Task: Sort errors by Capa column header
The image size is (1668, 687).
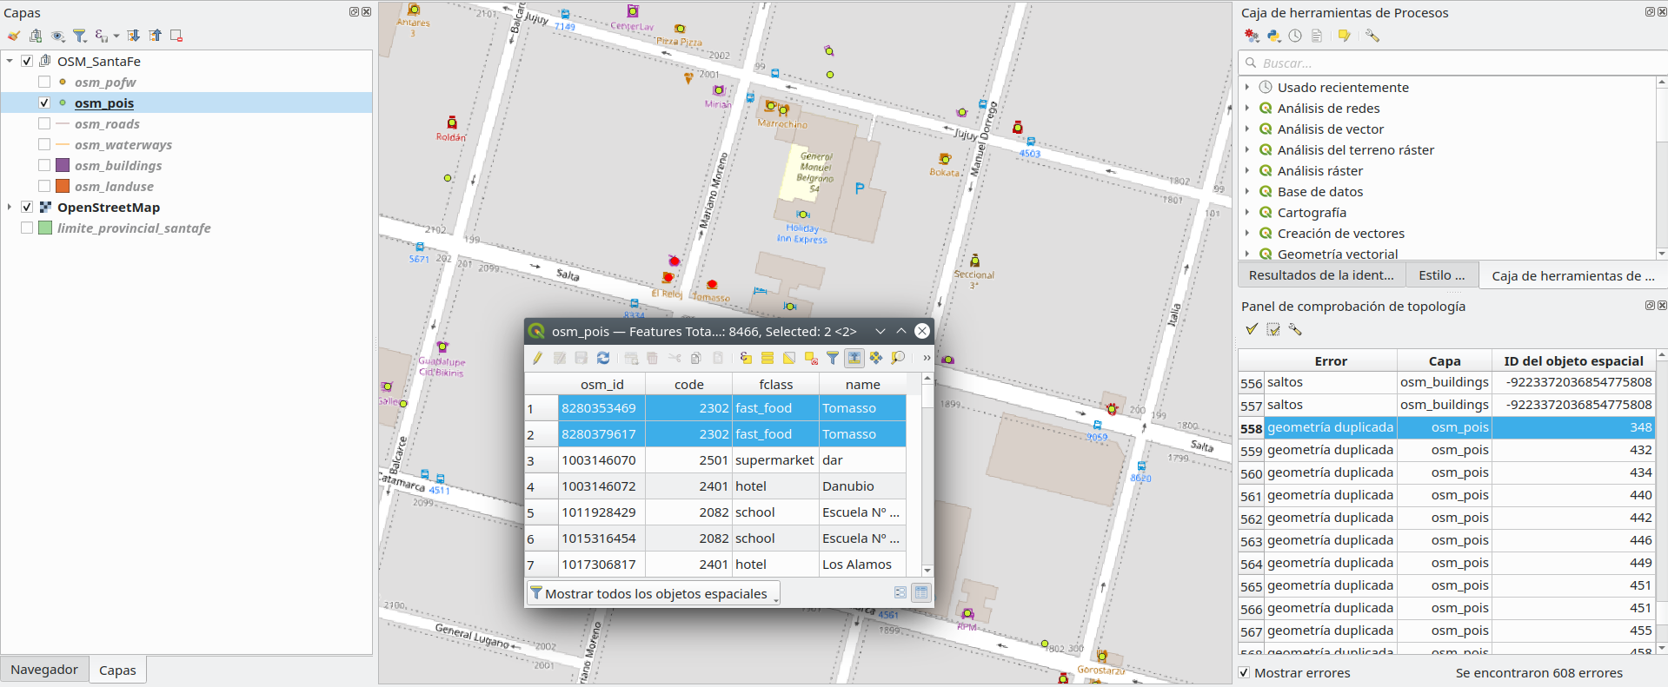Action: point(1444,360)
